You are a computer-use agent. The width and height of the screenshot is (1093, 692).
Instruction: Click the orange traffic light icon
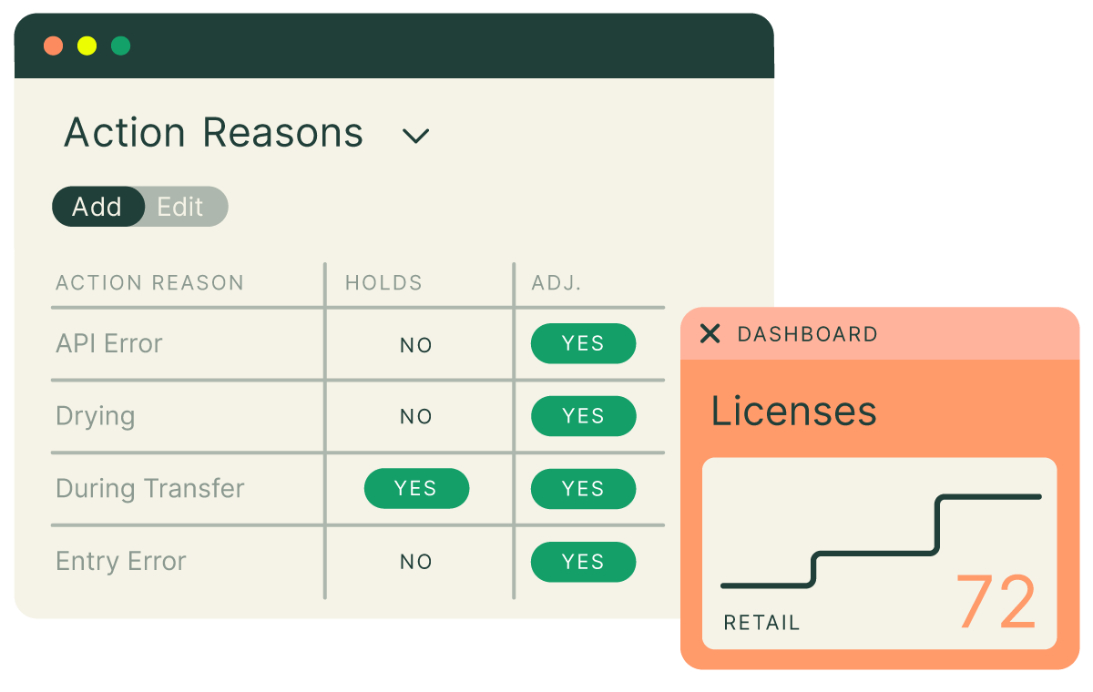pyautogui.click(x=53, y=45)
